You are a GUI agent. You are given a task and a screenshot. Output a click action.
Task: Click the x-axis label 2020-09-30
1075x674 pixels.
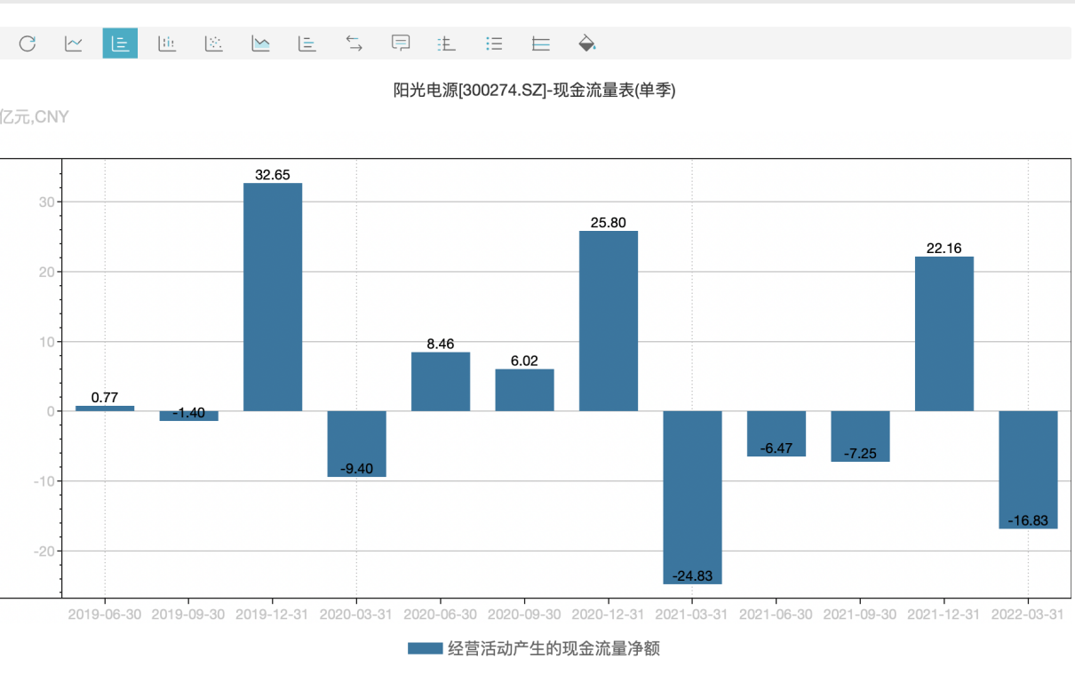point(524,615)
